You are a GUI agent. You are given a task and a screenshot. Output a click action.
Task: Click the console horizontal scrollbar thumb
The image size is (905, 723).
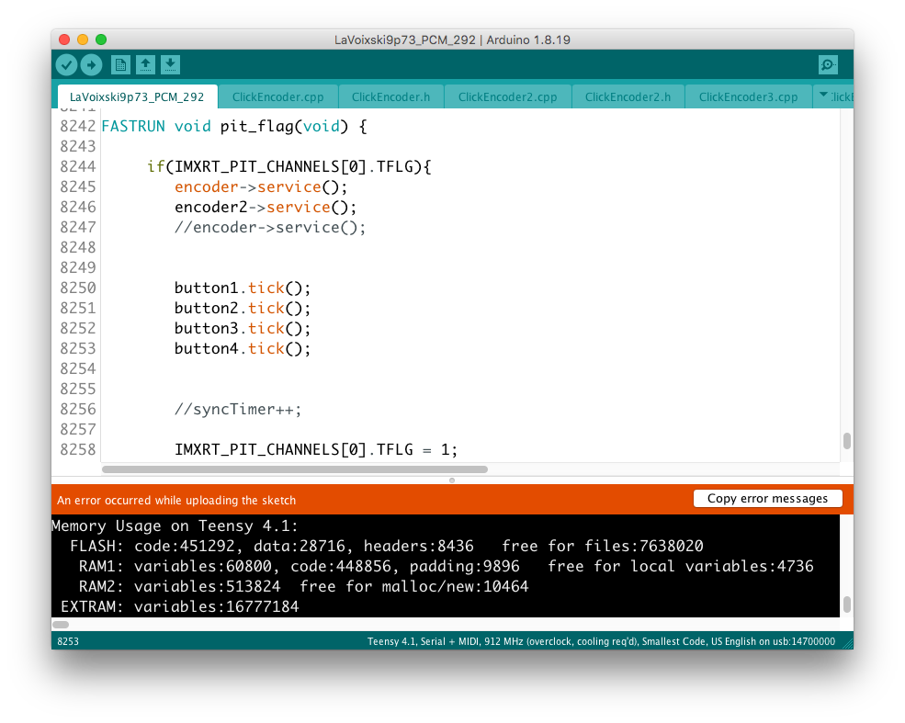pos(61,624)
